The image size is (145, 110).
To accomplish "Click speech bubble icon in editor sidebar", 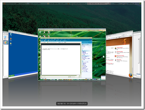I will [x=83, y=48].
